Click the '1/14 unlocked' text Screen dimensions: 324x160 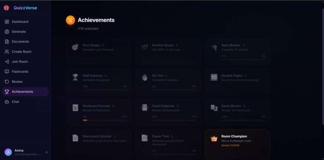click(88, 28)
